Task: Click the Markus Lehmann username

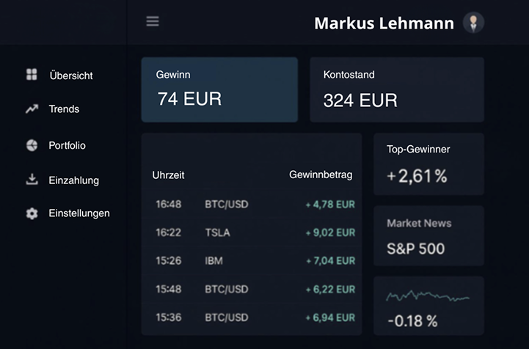Action: point(384,23)
